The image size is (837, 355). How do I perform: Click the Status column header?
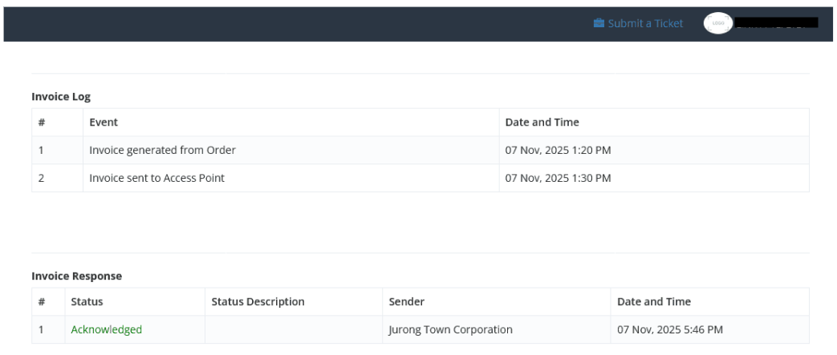pos(87,302)
